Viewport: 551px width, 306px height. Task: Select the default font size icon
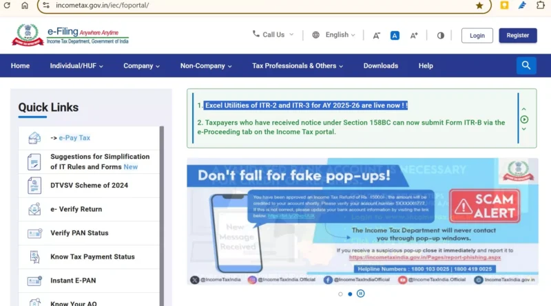pos(395,35)
